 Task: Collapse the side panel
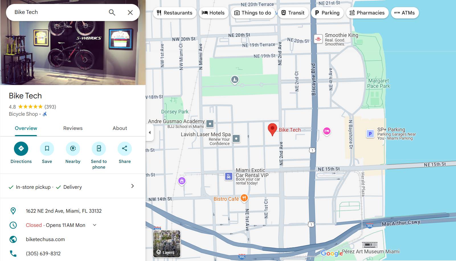coord(150,132)
